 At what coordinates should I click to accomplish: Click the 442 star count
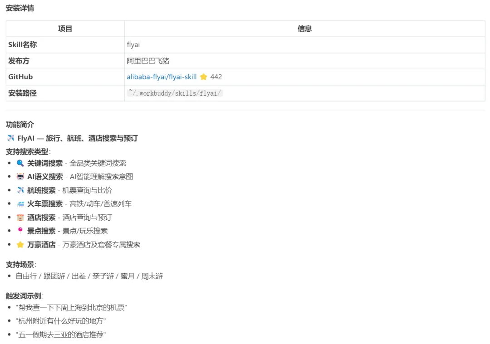pyautogui.click(x=216, y=77)
